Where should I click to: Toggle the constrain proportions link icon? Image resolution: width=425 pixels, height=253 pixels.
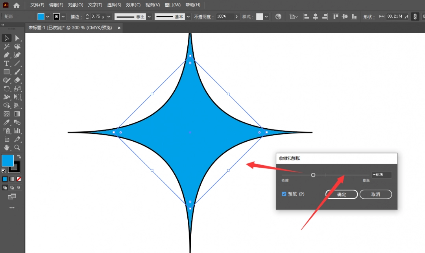coord(415,17)
